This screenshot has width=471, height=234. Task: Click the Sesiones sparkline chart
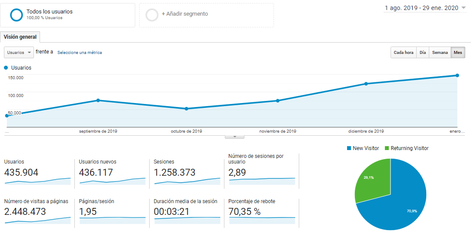tap(187, 181)
